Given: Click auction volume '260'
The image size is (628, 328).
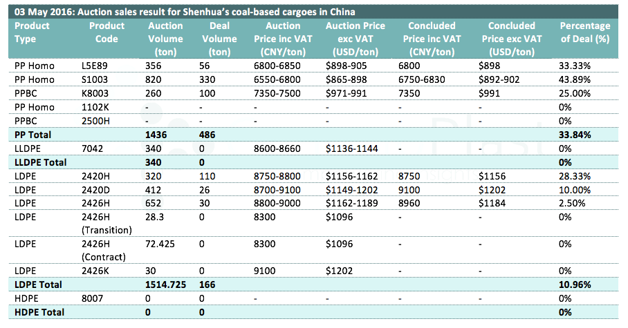Looking at the screenshot, I should click(x=154, y=93).
